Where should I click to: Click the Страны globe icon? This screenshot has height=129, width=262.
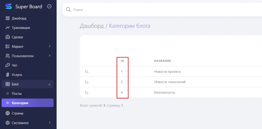tap(8, 113)
